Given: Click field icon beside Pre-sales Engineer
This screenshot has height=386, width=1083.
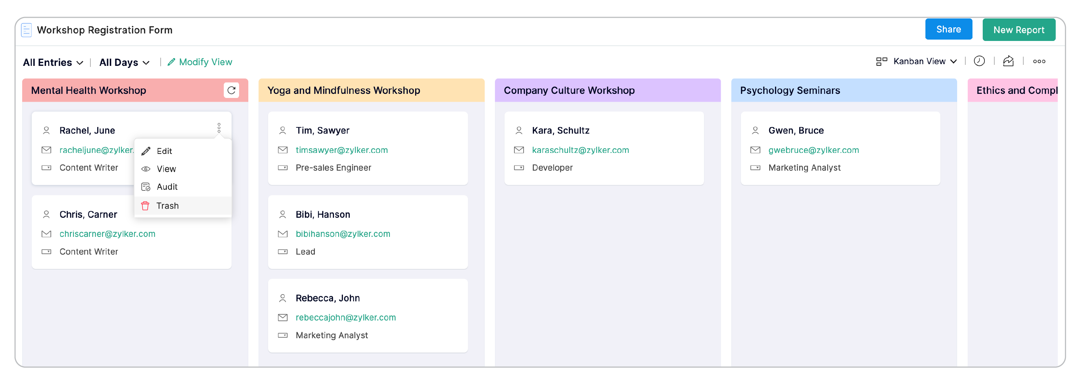Looking at the screenshot, I should pos(282,168).
